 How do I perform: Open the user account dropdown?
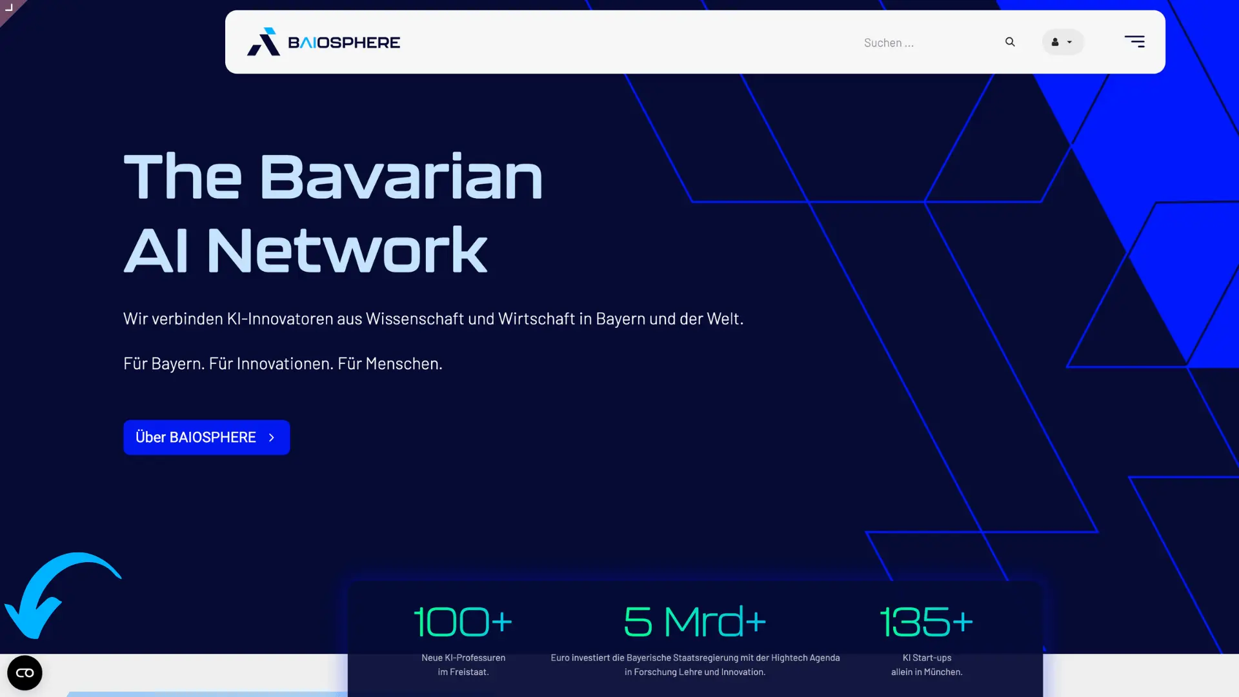pos(1062,42)
